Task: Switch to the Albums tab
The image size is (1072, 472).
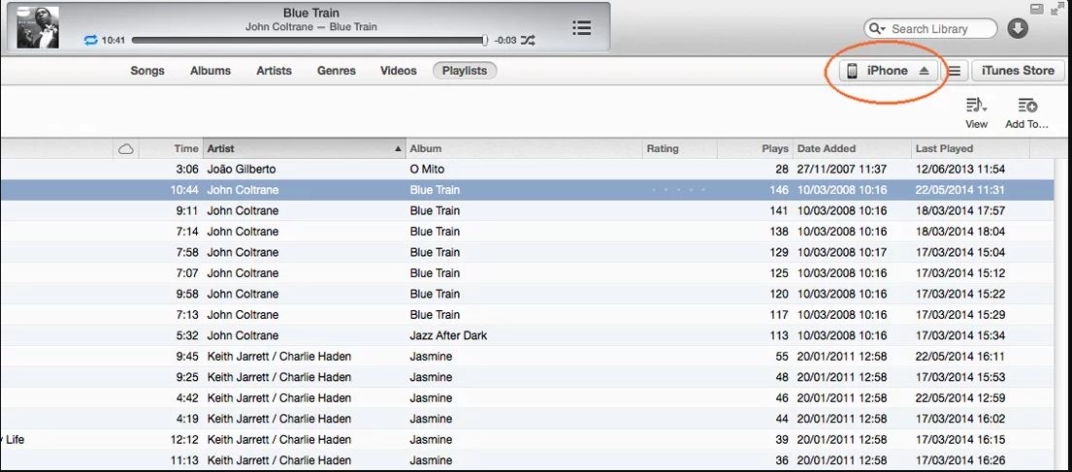Action: click(211, 71)
